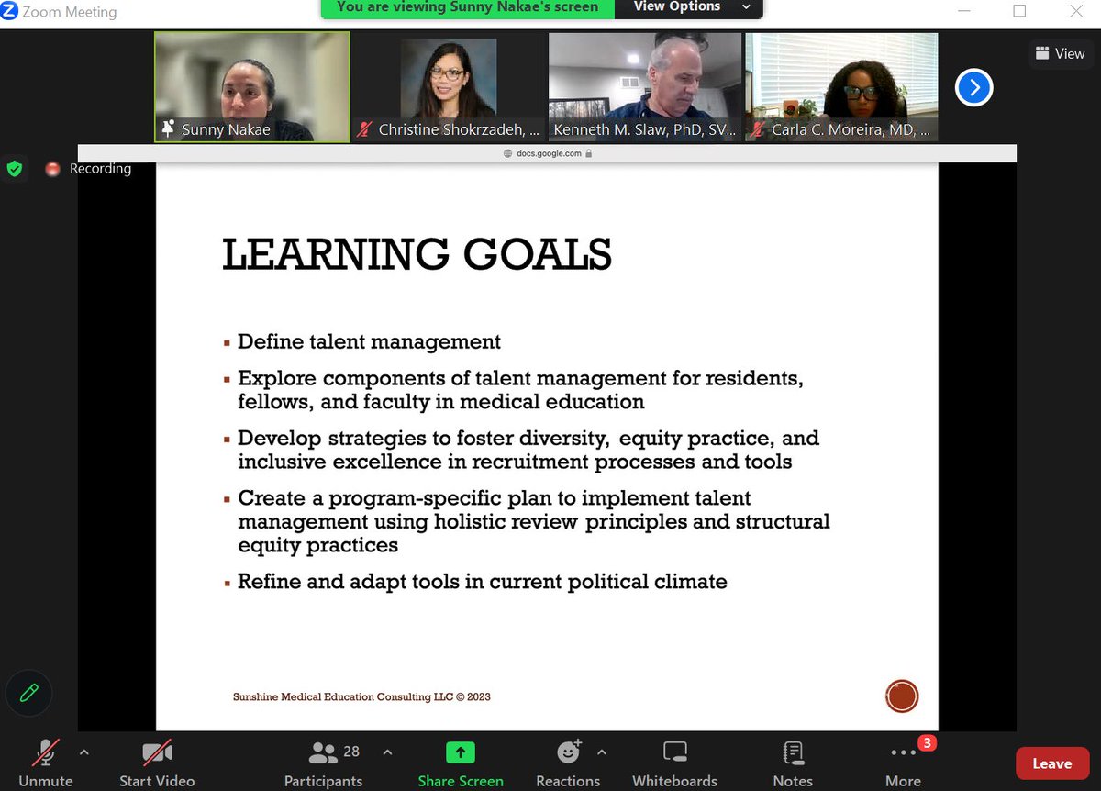Click the red circle on slide
Screen dimensions: 1101x791
coord(902,696)
